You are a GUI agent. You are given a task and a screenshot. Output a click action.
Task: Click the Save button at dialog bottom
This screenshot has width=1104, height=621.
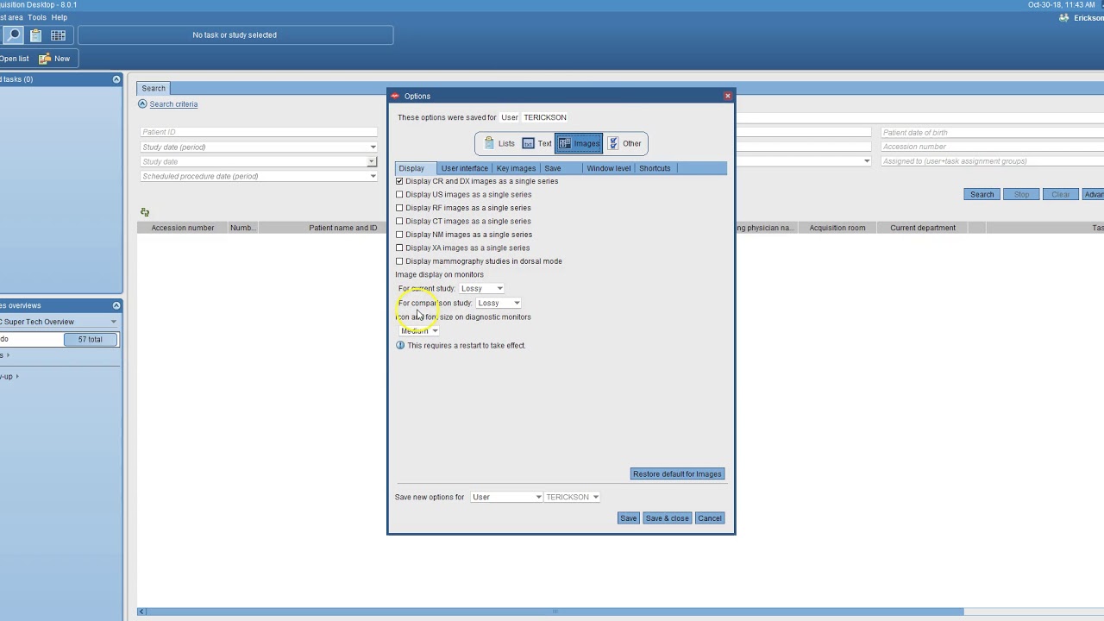[x=628, y=518]
